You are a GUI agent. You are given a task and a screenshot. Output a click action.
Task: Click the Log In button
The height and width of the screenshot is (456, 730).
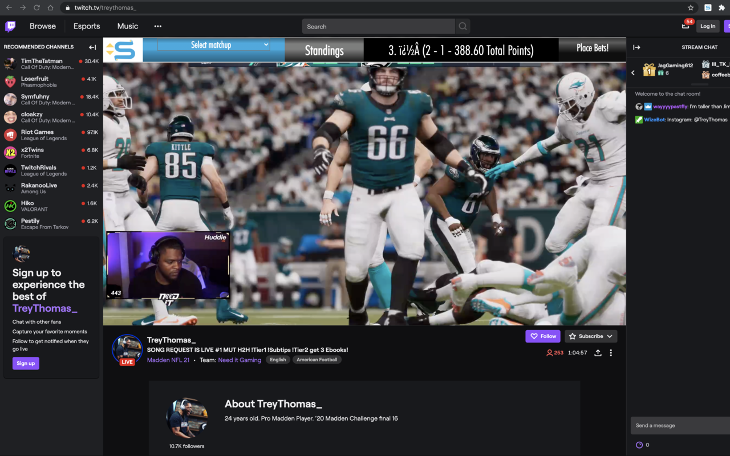tap(708, 26)
